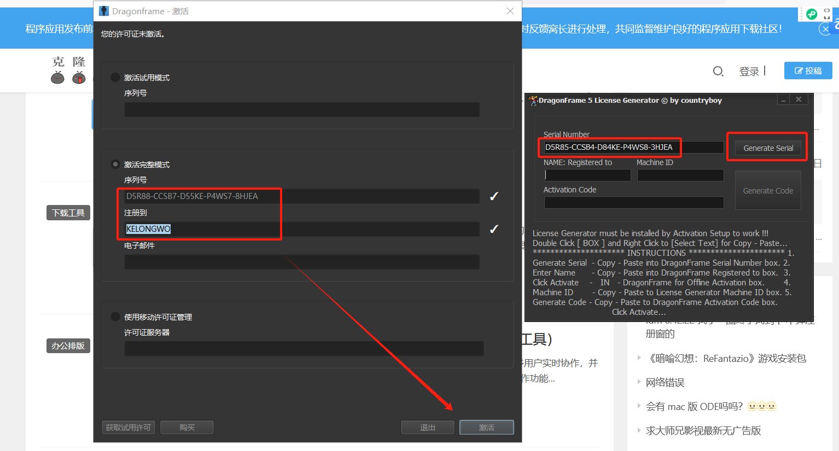
Task: Click the 激活 activate button
Action: [487, 427]
